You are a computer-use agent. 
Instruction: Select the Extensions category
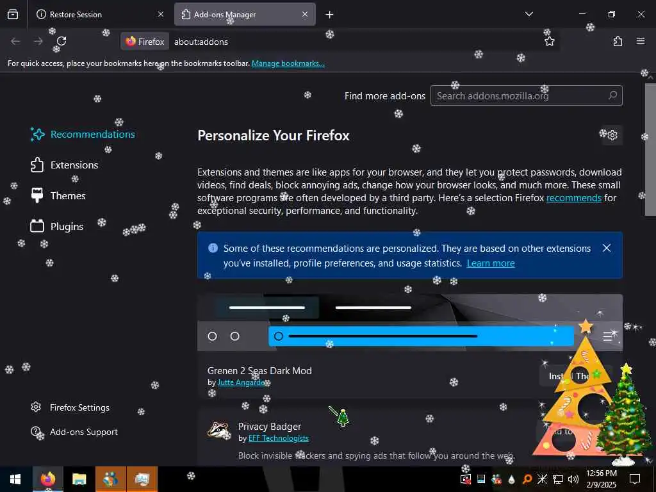[x=65, y=165]
